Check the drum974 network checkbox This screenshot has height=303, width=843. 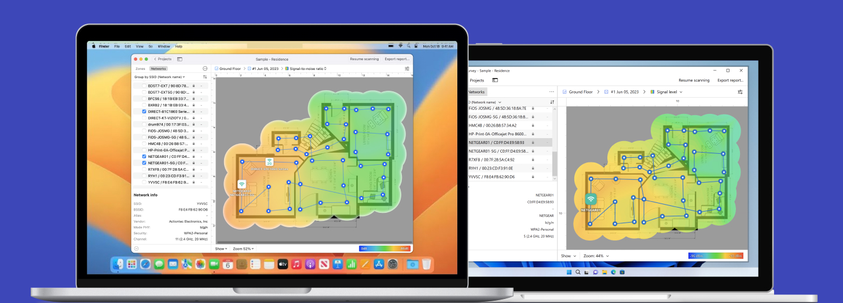(x=144, y=124)
